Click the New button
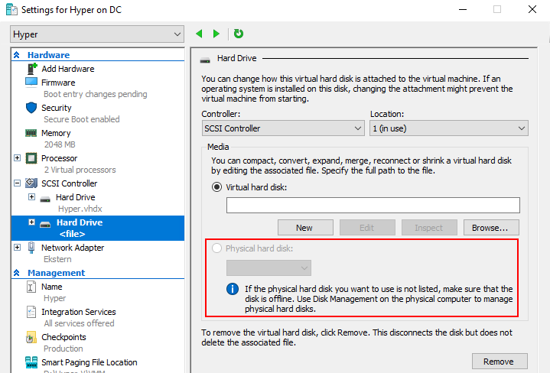The image size is (550, 373). [x=304, y=227]
